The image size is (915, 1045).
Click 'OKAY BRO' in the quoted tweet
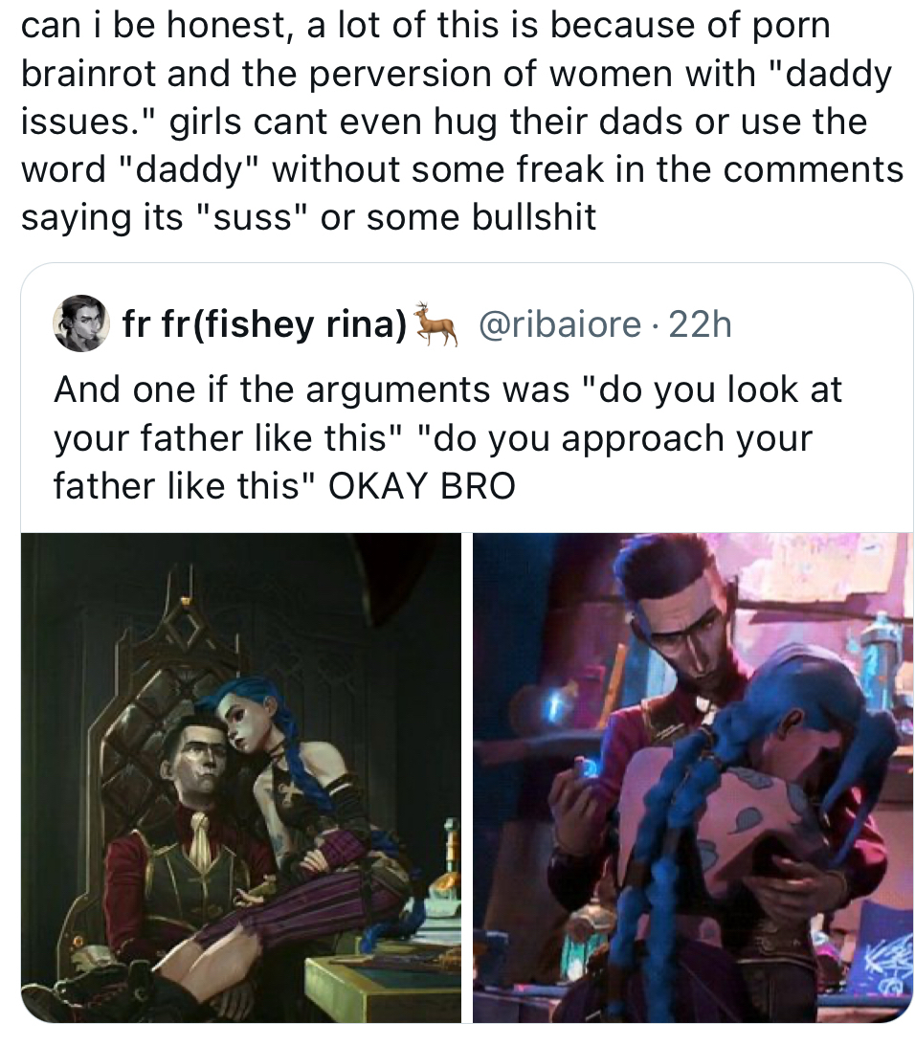point(422,485)
